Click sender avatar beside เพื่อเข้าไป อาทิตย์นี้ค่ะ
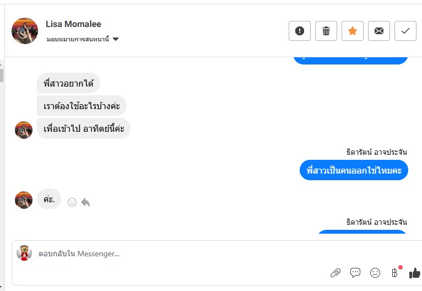 (x=24, y=130)
